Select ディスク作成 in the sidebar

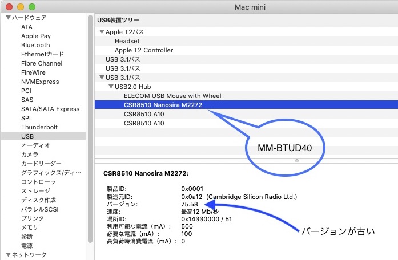coord(39,200)
